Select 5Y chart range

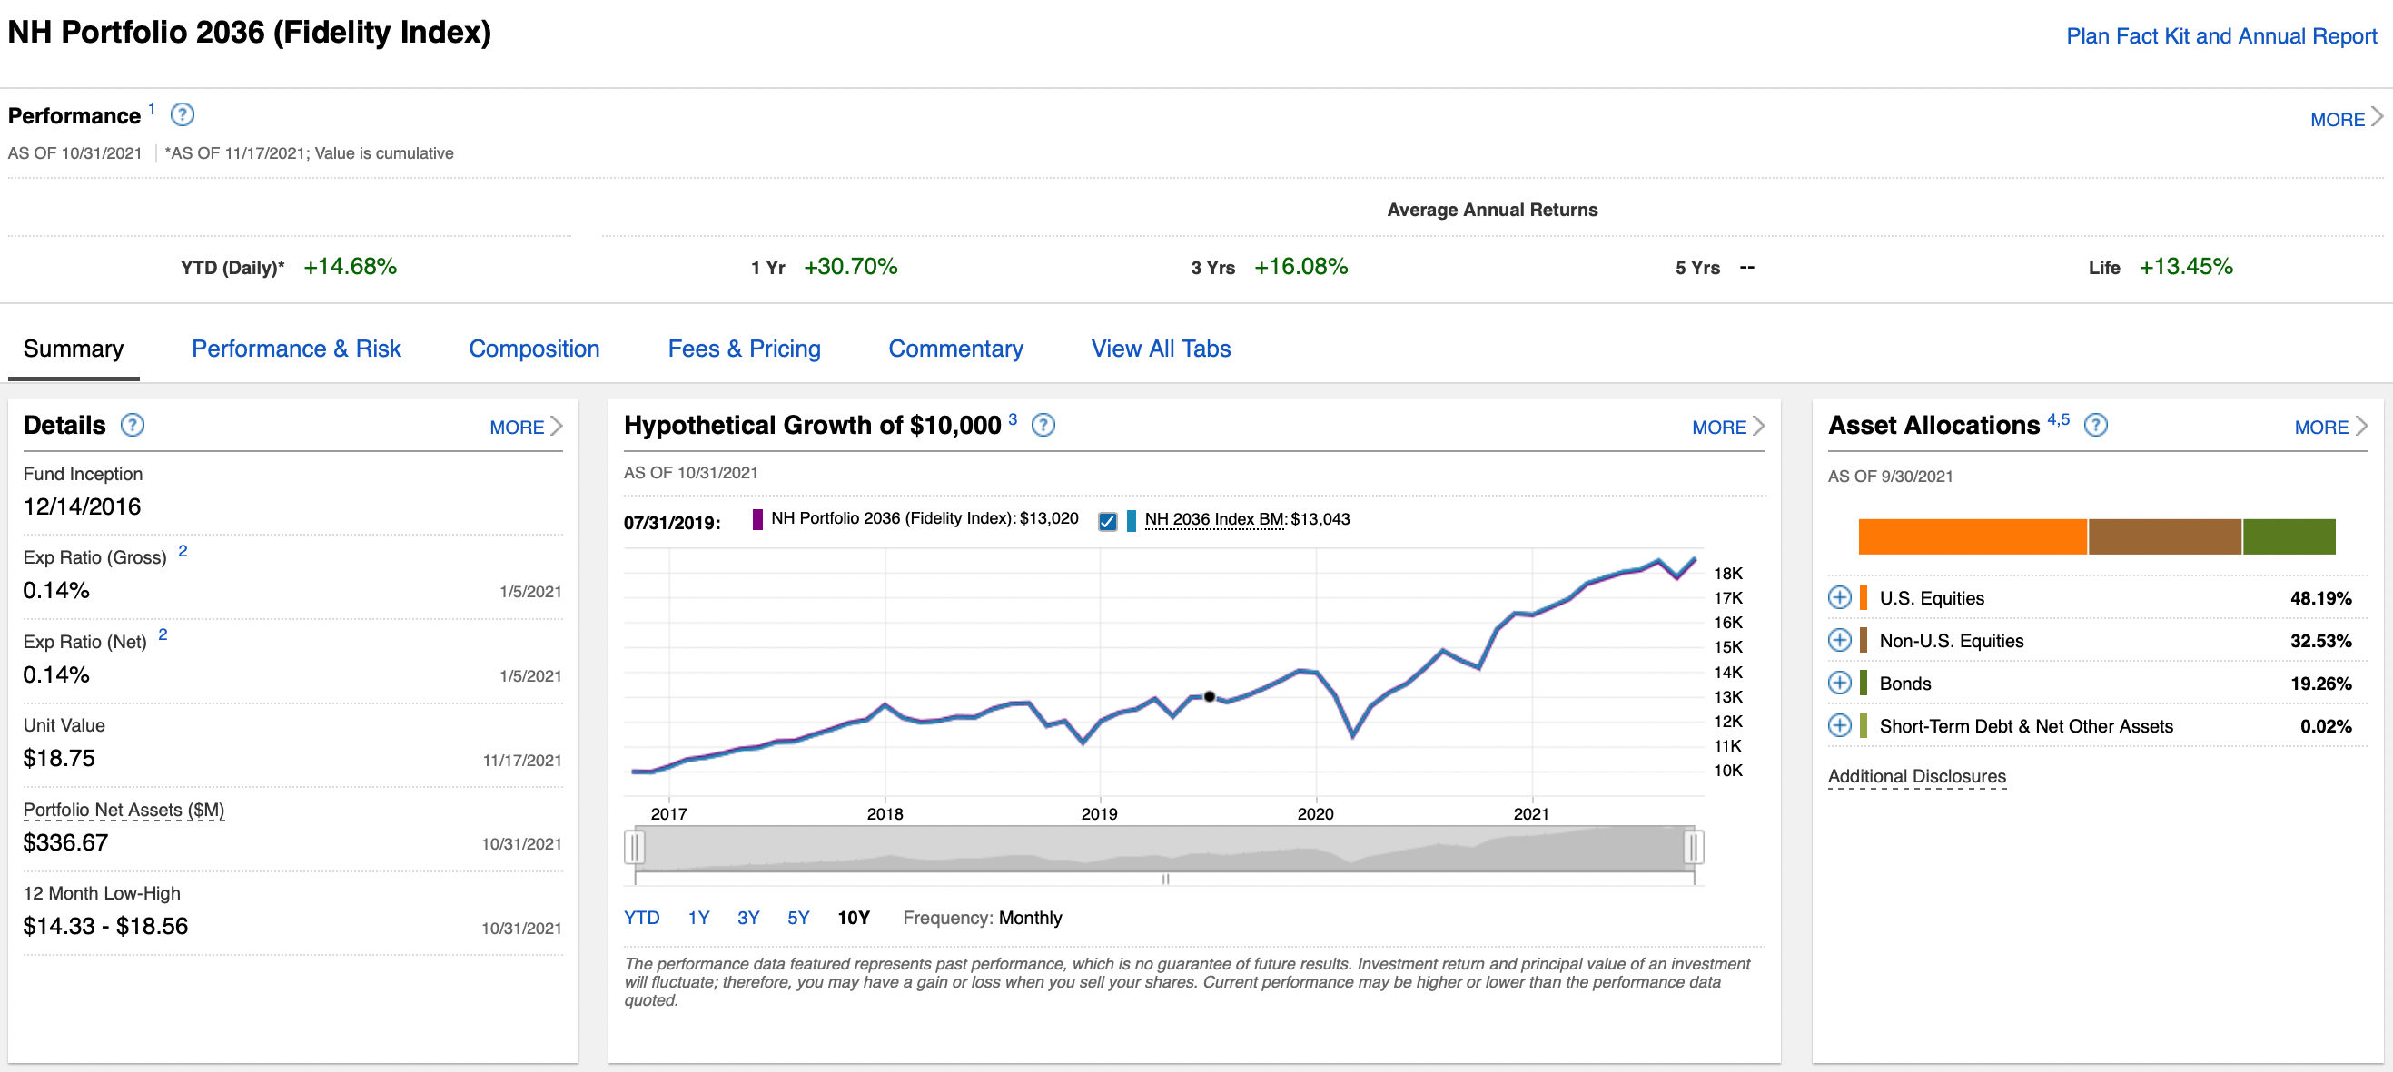(798, 918)
